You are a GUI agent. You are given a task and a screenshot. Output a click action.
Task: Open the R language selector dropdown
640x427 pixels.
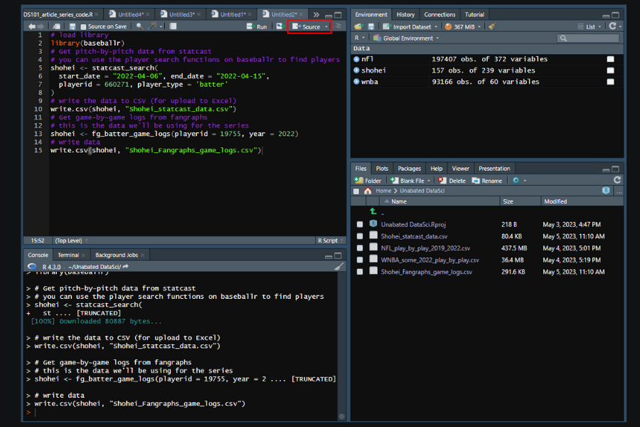pyautogui.click(x=360, y=38)
